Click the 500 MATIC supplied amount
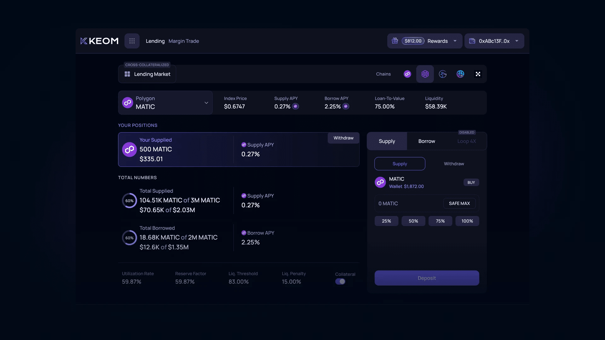605x340 pixels. point(156,149)
